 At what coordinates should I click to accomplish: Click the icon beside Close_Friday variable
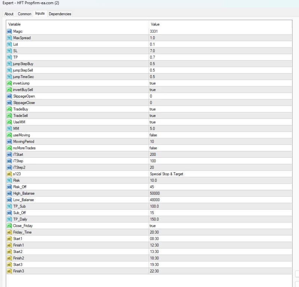9,226
